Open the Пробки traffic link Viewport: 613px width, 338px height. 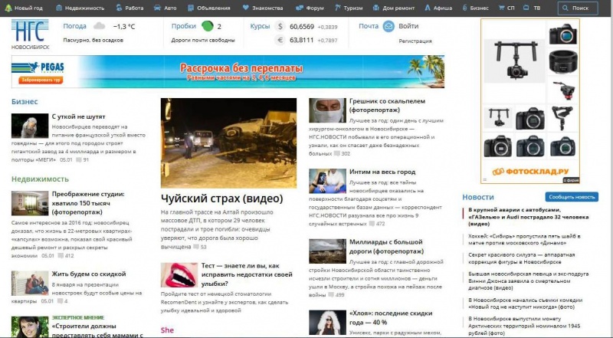184,26
